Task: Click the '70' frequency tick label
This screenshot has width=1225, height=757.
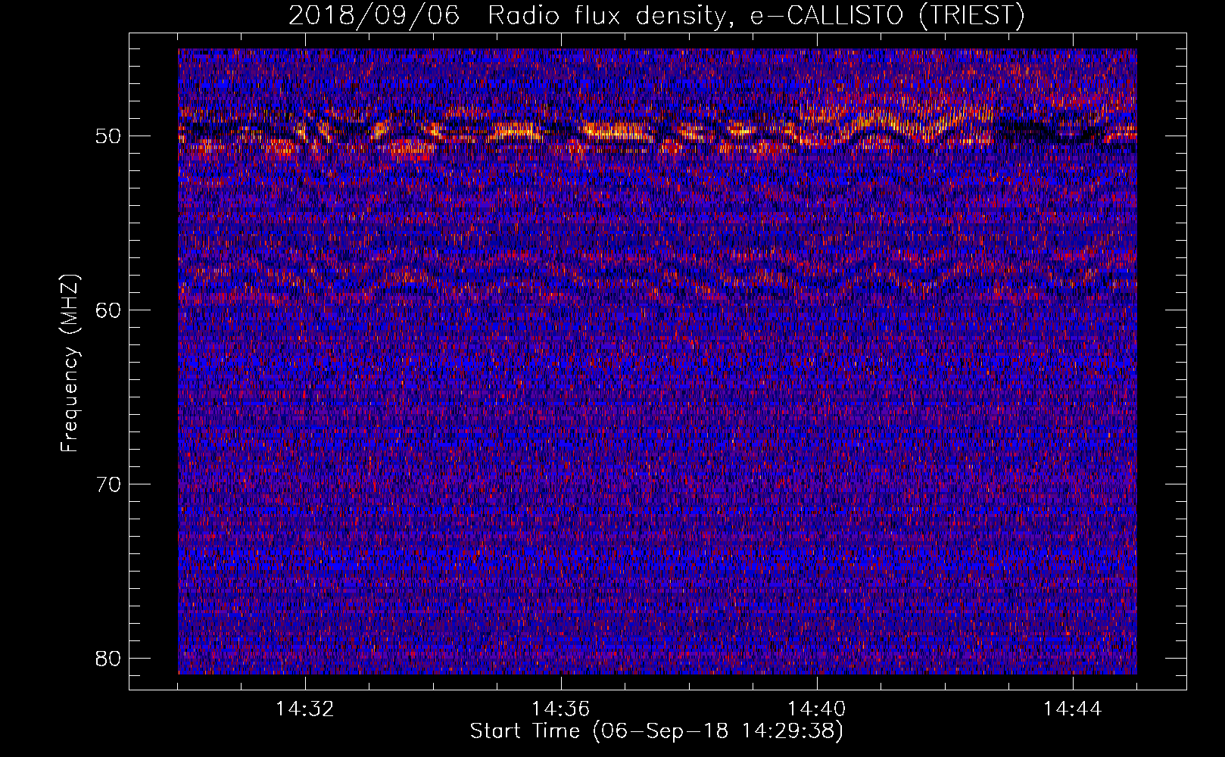Action: coord(109,484)
